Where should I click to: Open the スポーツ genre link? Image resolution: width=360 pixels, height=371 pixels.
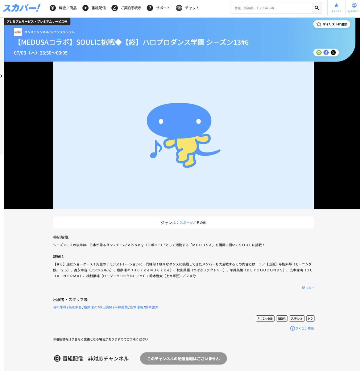coord(186,223)
